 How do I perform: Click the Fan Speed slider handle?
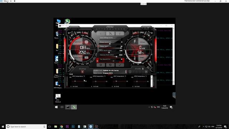113,61
